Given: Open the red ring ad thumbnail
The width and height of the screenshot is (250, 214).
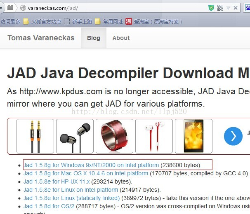Looking at the screenshot, I should (114, 136).
